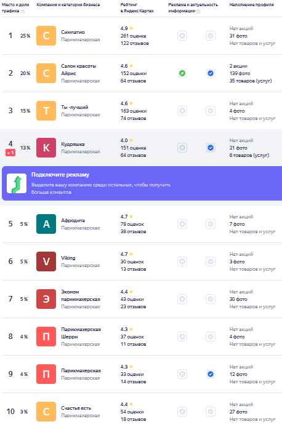Click the Парикмахерская Шерри company name

[81, 333]
